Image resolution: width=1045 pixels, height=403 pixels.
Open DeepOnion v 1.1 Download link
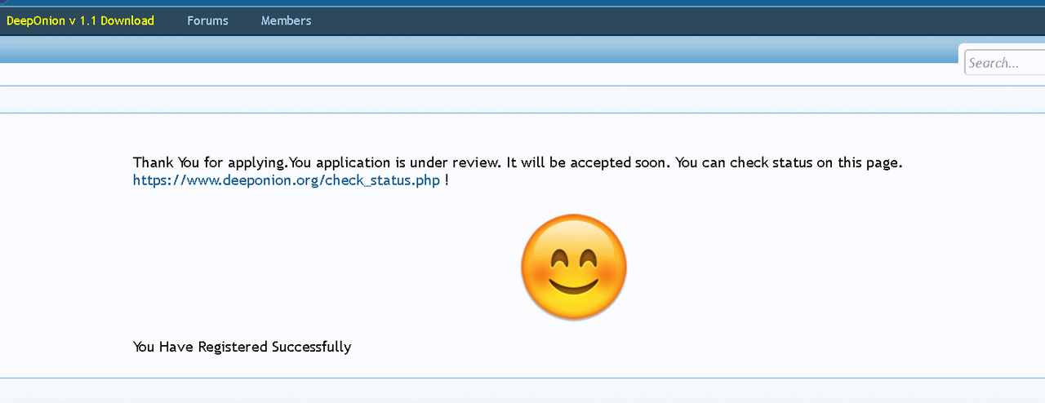point(80,20)
